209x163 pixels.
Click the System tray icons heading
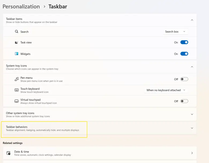click(x=16, y=66)
